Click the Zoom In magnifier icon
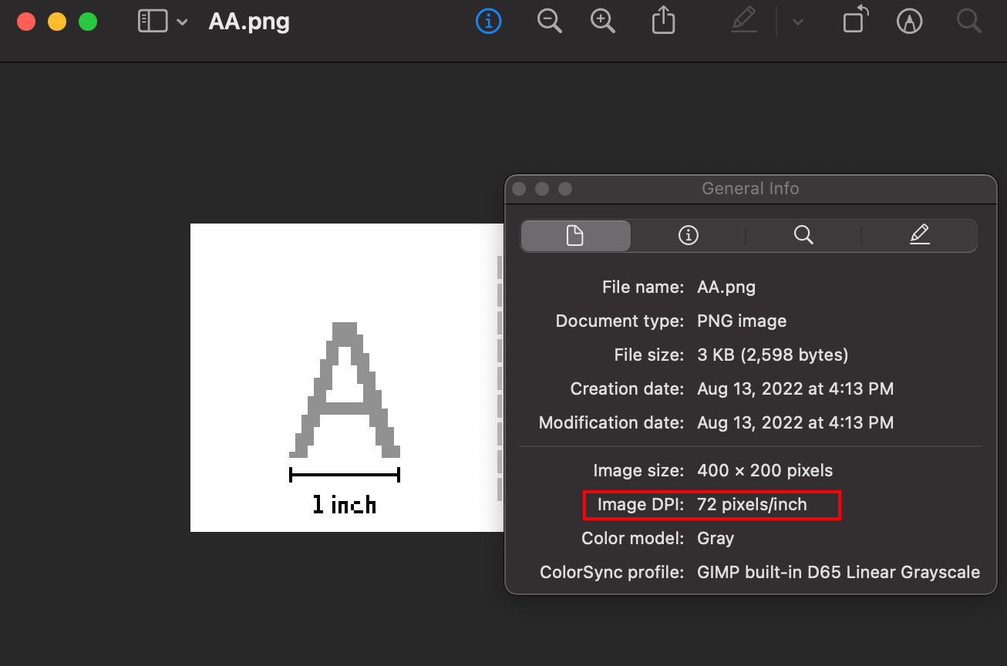The image size is (1007, 666). click(603, 22)
